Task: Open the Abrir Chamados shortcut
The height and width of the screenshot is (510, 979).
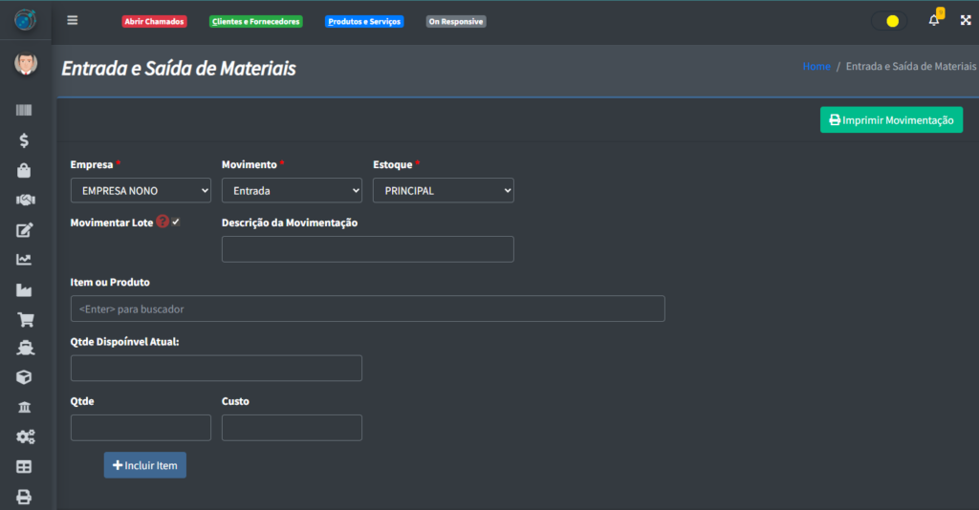Action: pyautogui.click(x=154, y=21)
